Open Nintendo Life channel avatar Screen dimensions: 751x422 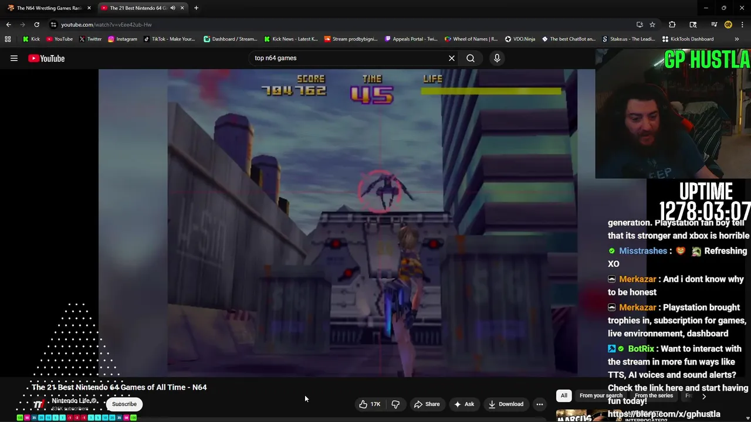[38, 404]
